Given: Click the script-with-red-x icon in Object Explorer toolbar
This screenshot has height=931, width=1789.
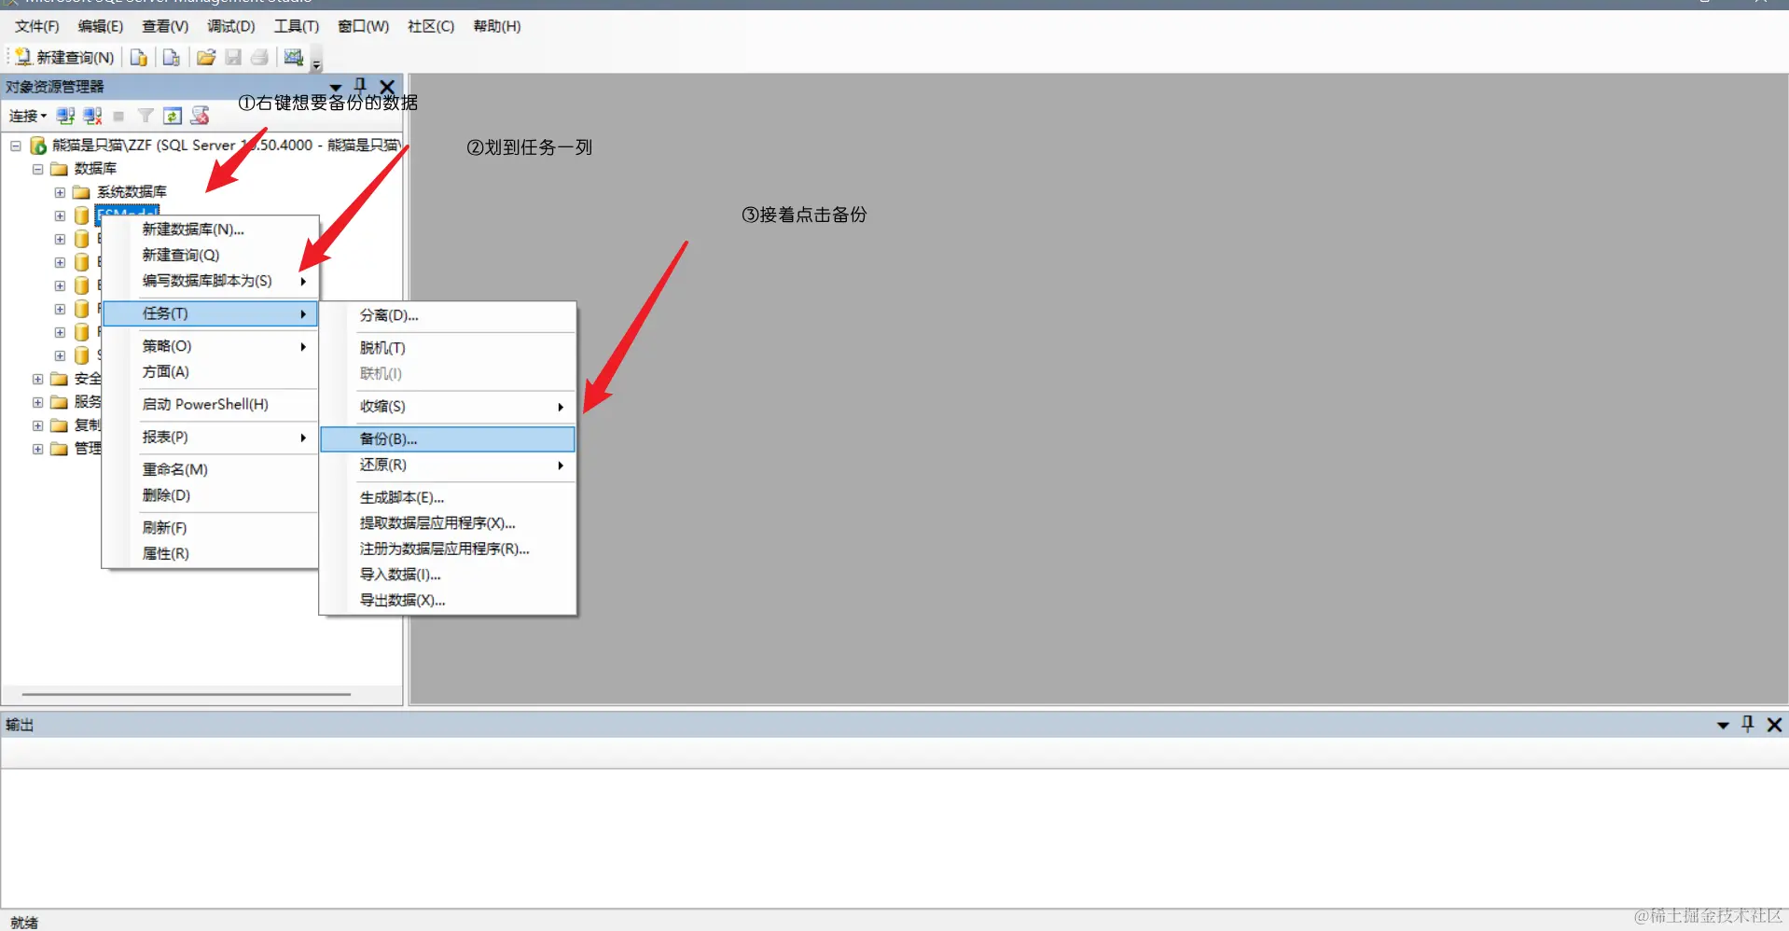Looking at the screenshot, I should pyautogui.click(x=200, y=116).
